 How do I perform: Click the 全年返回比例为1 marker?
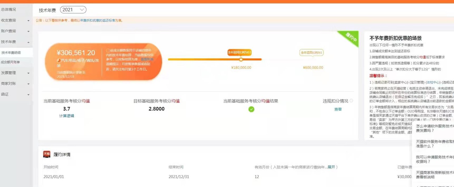click(311, 53)
